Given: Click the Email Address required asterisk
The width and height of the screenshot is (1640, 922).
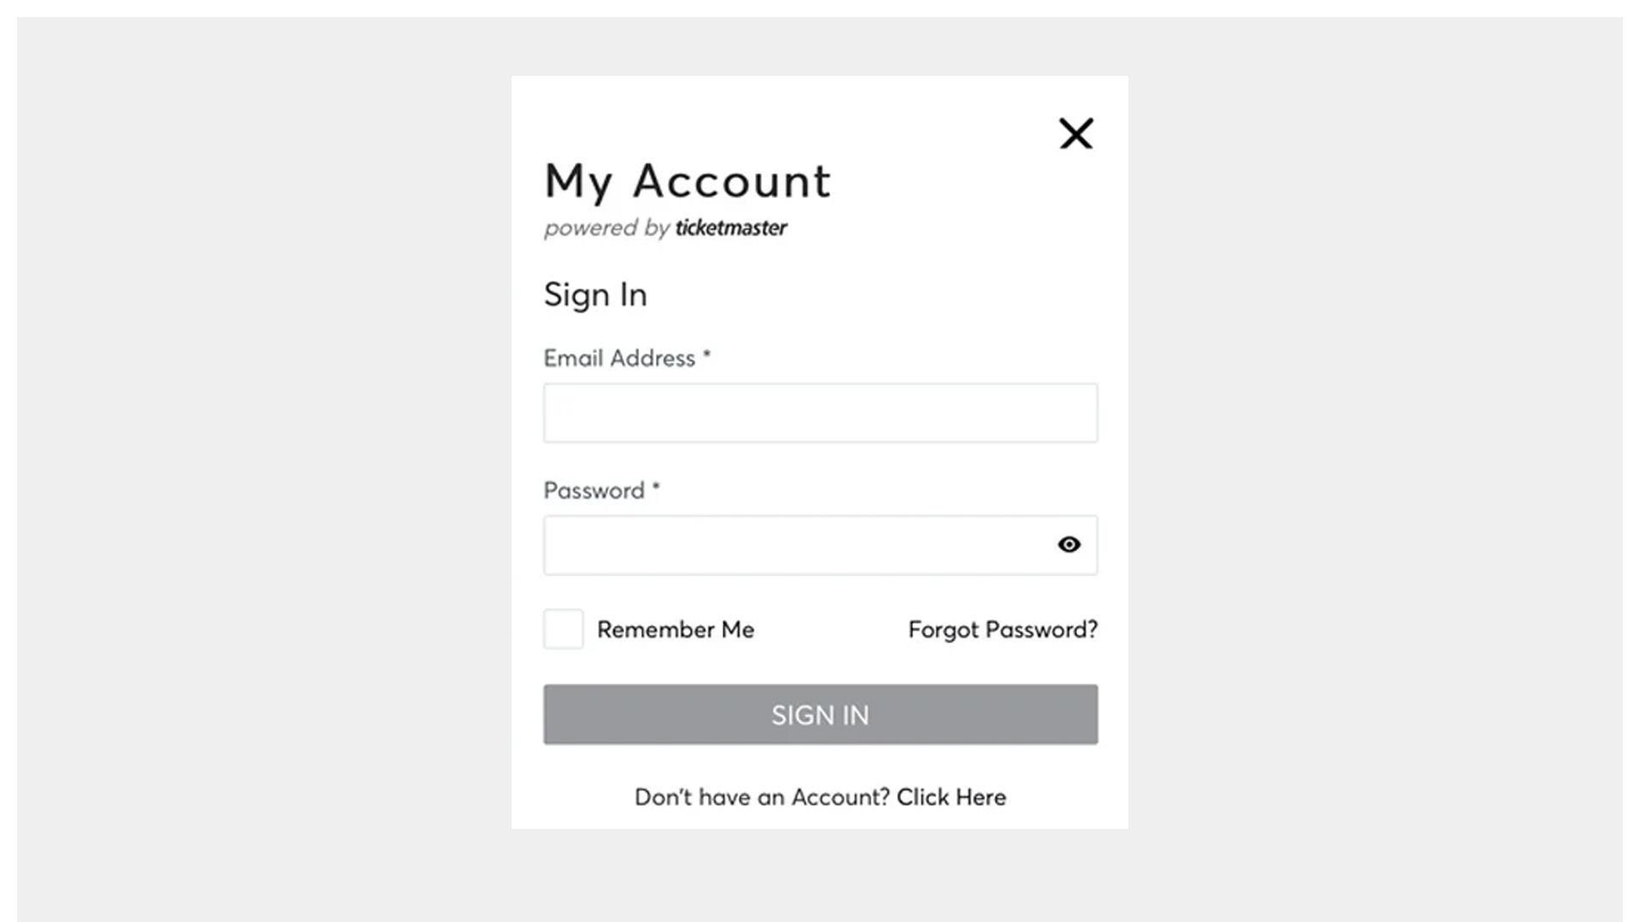Looking at the screenshot, I should 706,354.
